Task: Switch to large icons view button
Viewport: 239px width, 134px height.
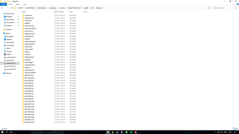Action: [x=237, y=129]
